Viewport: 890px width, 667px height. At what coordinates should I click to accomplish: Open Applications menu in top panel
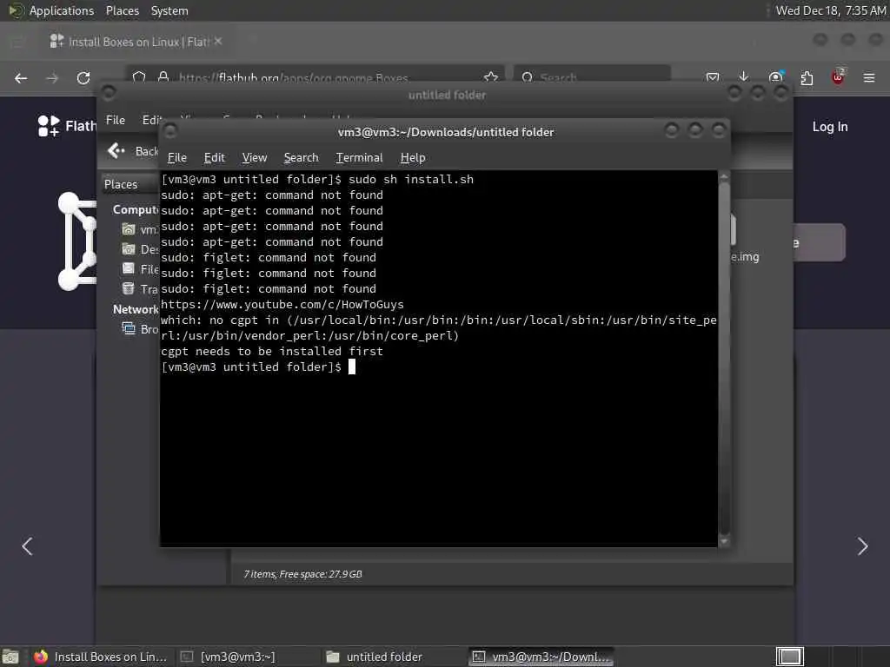[62, 10]
